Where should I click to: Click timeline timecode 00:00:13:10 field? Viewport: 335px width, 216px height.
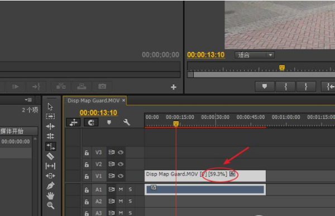[98, 112]
